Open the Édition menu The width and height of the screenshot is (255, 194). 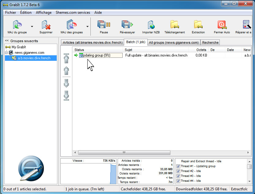point(26,13)
